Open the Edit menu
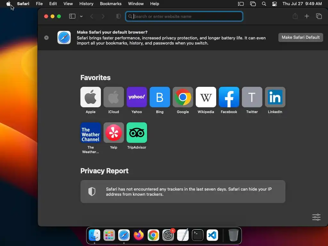This screenshot has height=246, width=328. (x=53, y=4)
